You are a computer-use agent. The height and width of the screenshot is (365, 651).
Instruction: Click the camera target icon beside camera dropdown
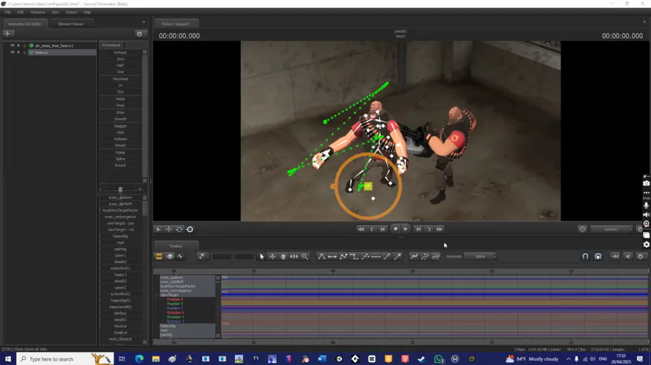[x=582, y=229]
